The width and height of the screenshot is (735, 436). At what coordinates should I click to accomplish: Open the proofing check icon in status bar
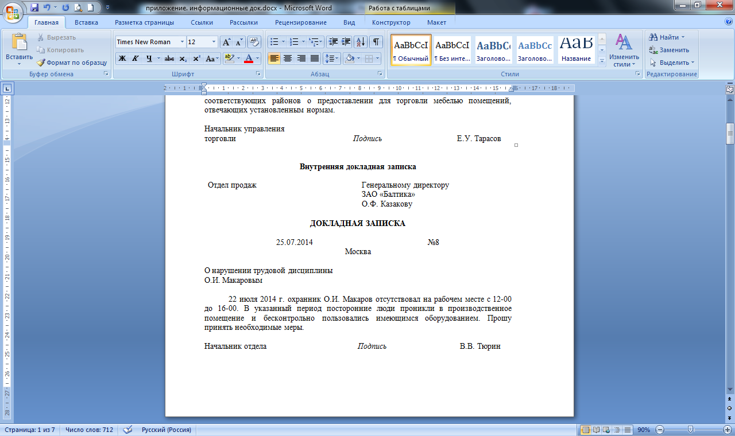pyautogui.click(x=128, y=429)
